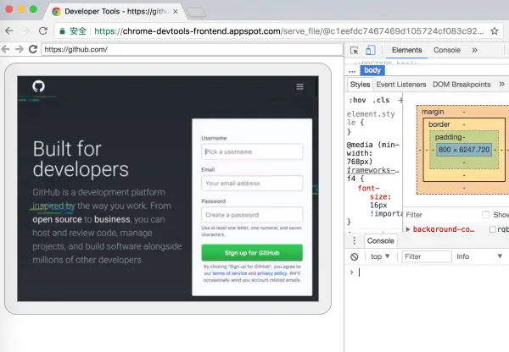
Task: Click the GitHub octocat logo
Action: click(x=38, y=86)
